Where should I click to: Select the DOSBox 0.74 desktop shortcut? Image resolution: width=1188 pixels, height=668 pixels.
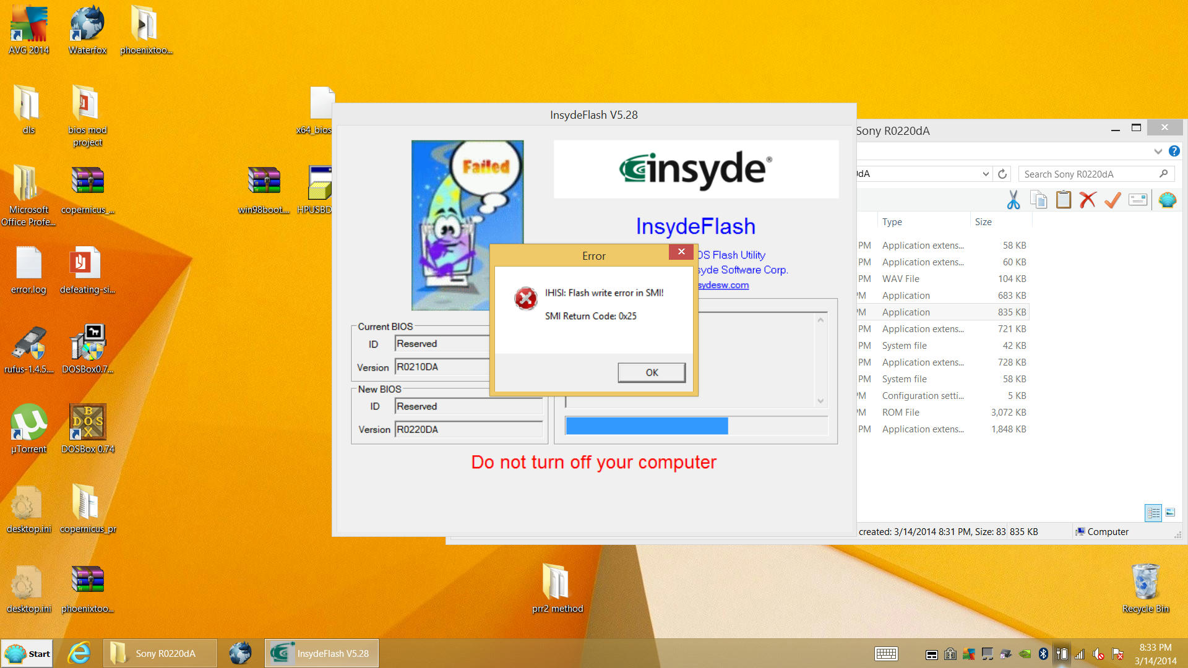point(87,429)
